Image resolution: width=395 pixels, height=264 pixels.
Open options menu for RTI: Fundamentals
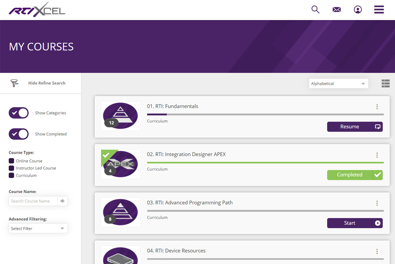377,107
